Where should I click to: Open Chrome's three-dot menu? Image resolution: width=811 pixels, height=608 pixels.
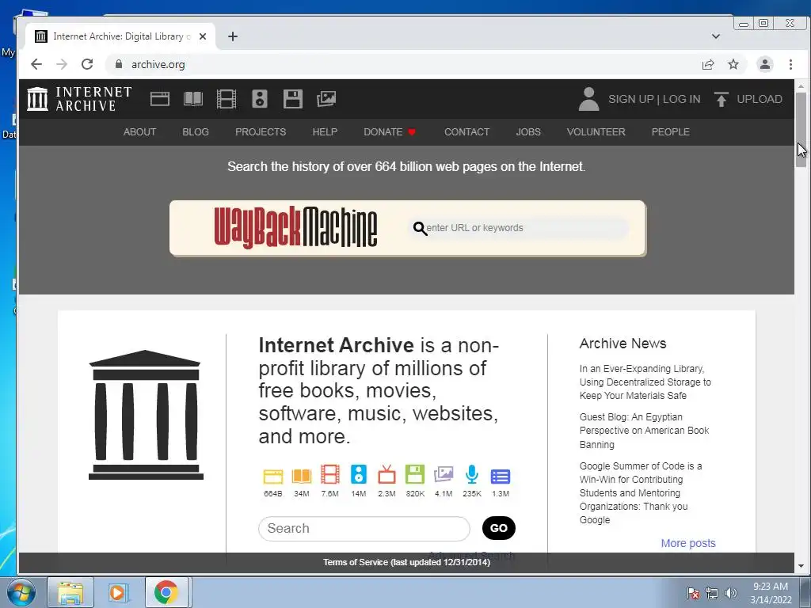click(790, 64)
